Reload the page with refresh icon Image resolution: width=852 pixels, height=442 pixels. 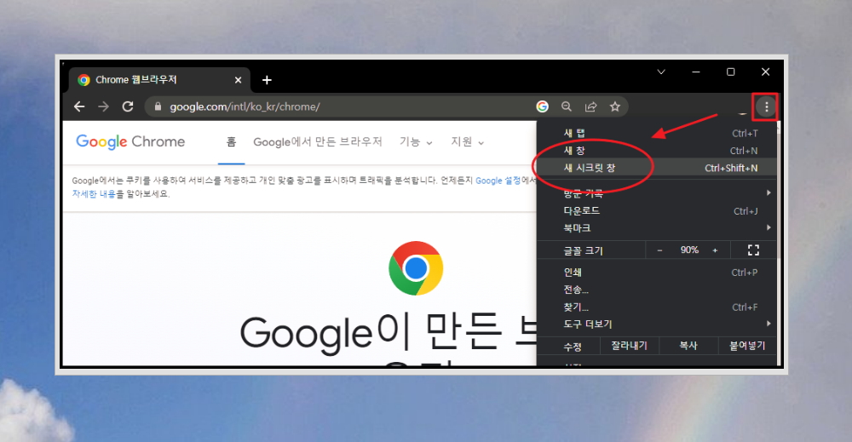(128, 106)
